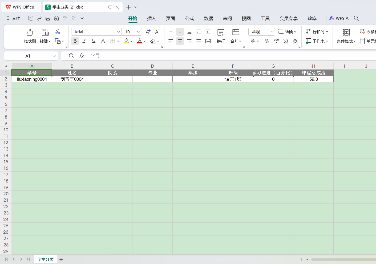Add a new sheet with plus button
The height and width of the screenshot is (264, 376).
(61, 259)
